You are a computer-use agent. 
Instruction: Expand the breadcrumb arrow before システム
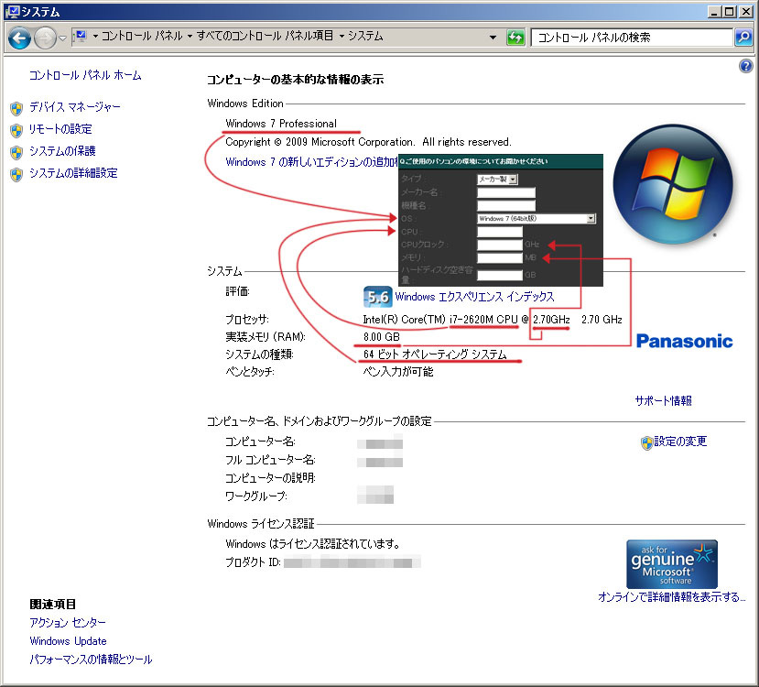point(342,36)
